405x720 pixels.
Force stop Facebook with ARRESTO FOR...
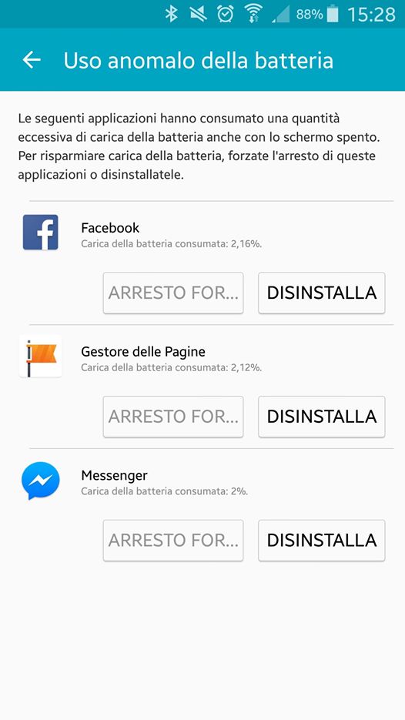tap(173, 293)
